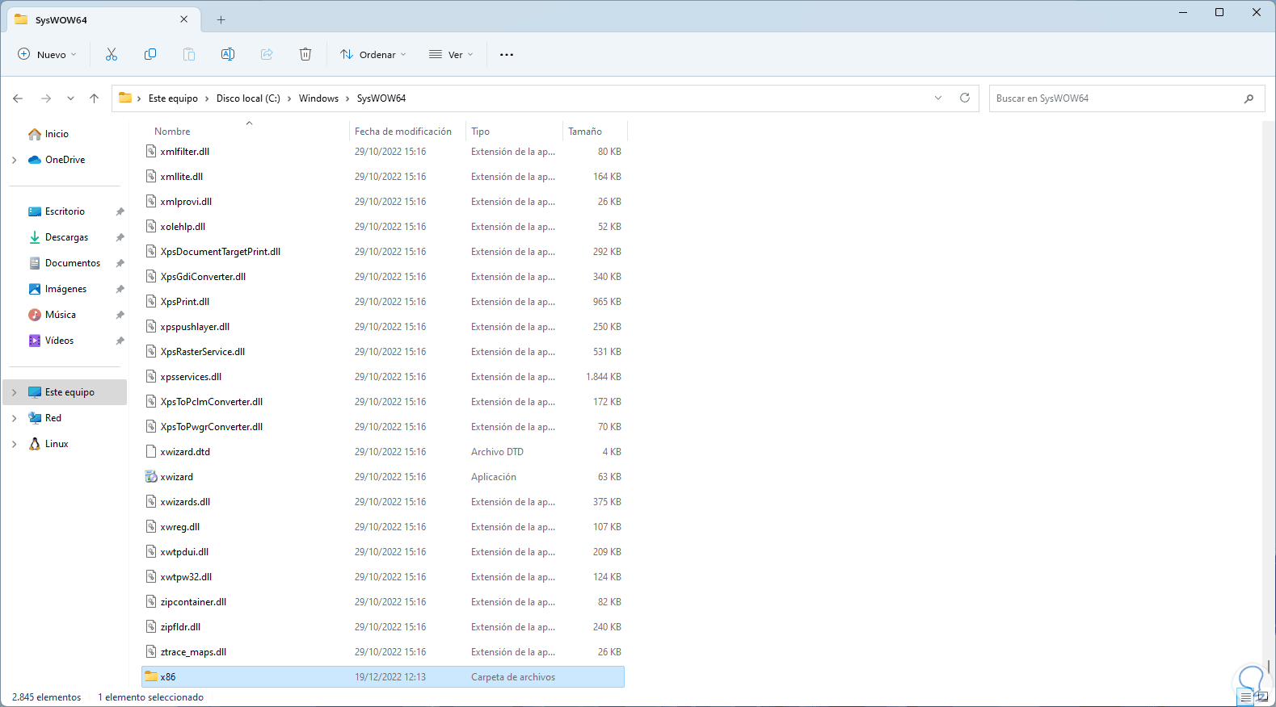Open the Ordenar sort dropdown
The height and width of the screenshot is (707, 1276).
point(373,54)
